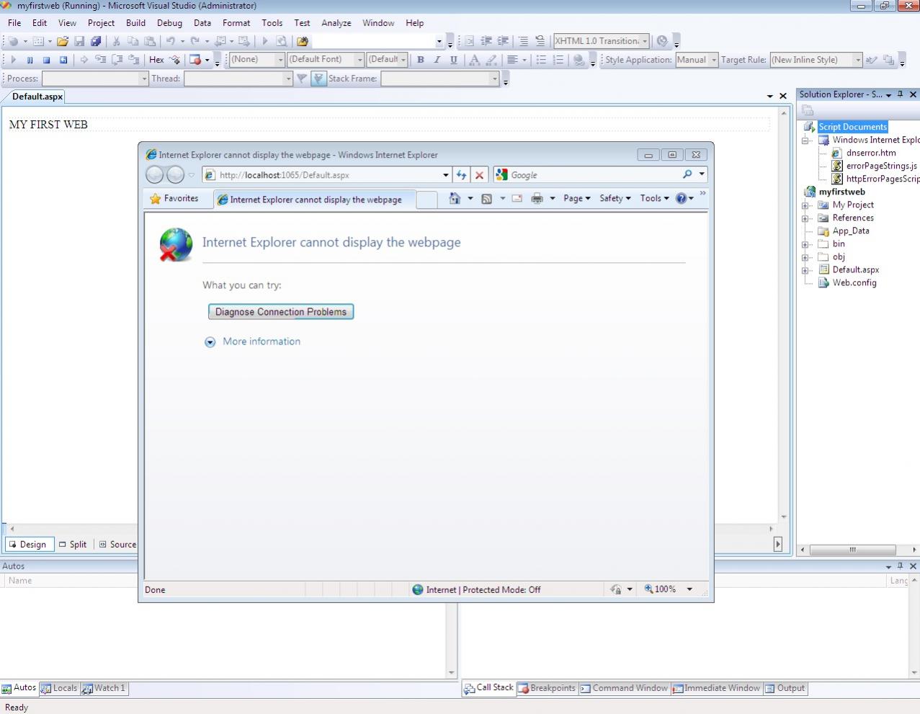Click the Internet Explorer address bar
This screenshot has height=714, width=920.
[x=326, y=175]
